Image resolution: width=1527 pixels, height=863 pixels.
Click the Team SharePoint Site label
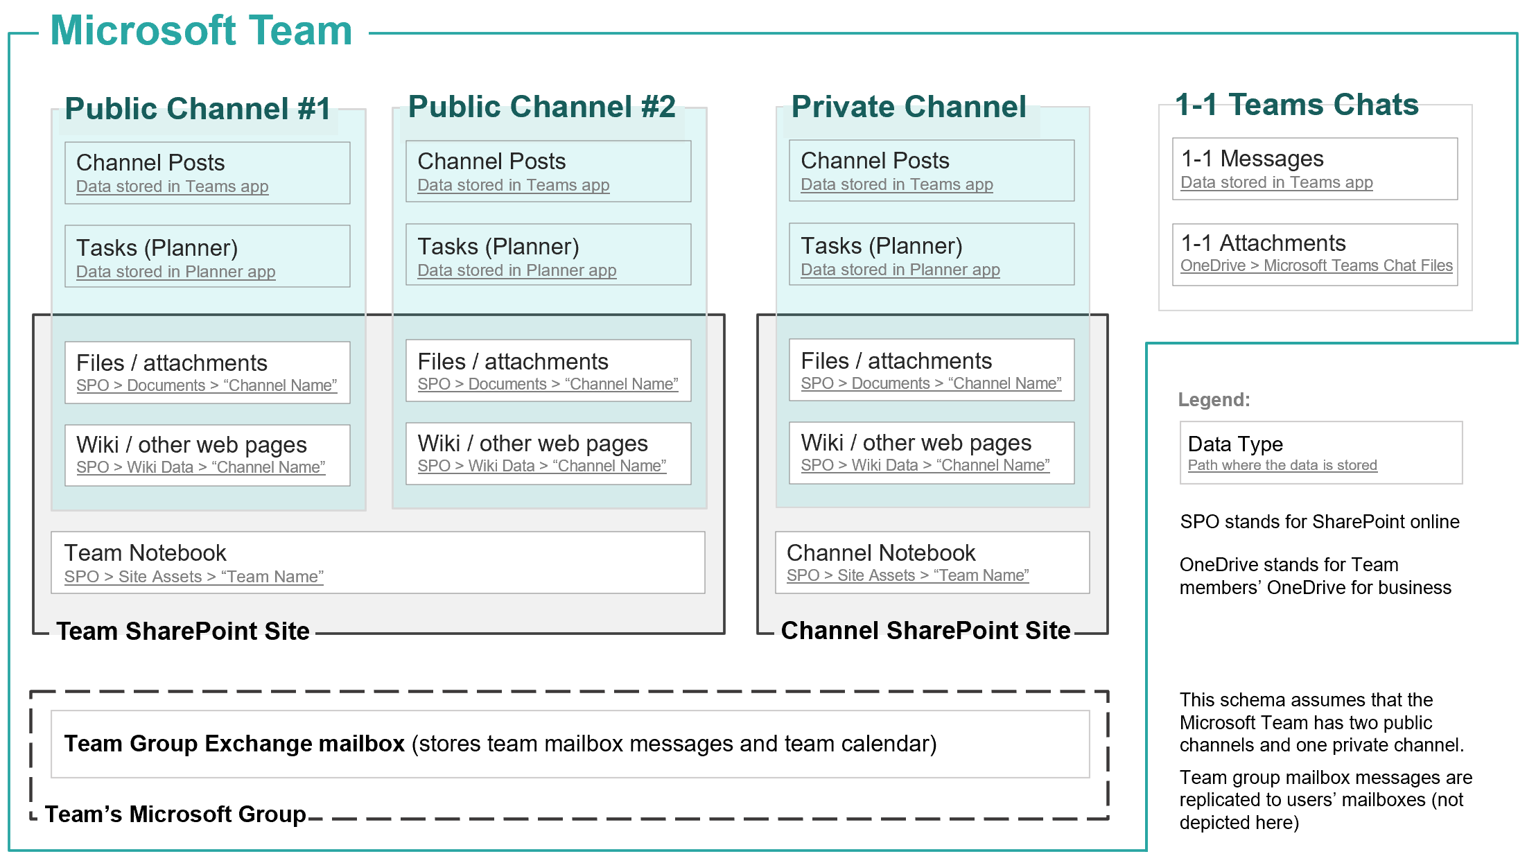click(182, 631)
